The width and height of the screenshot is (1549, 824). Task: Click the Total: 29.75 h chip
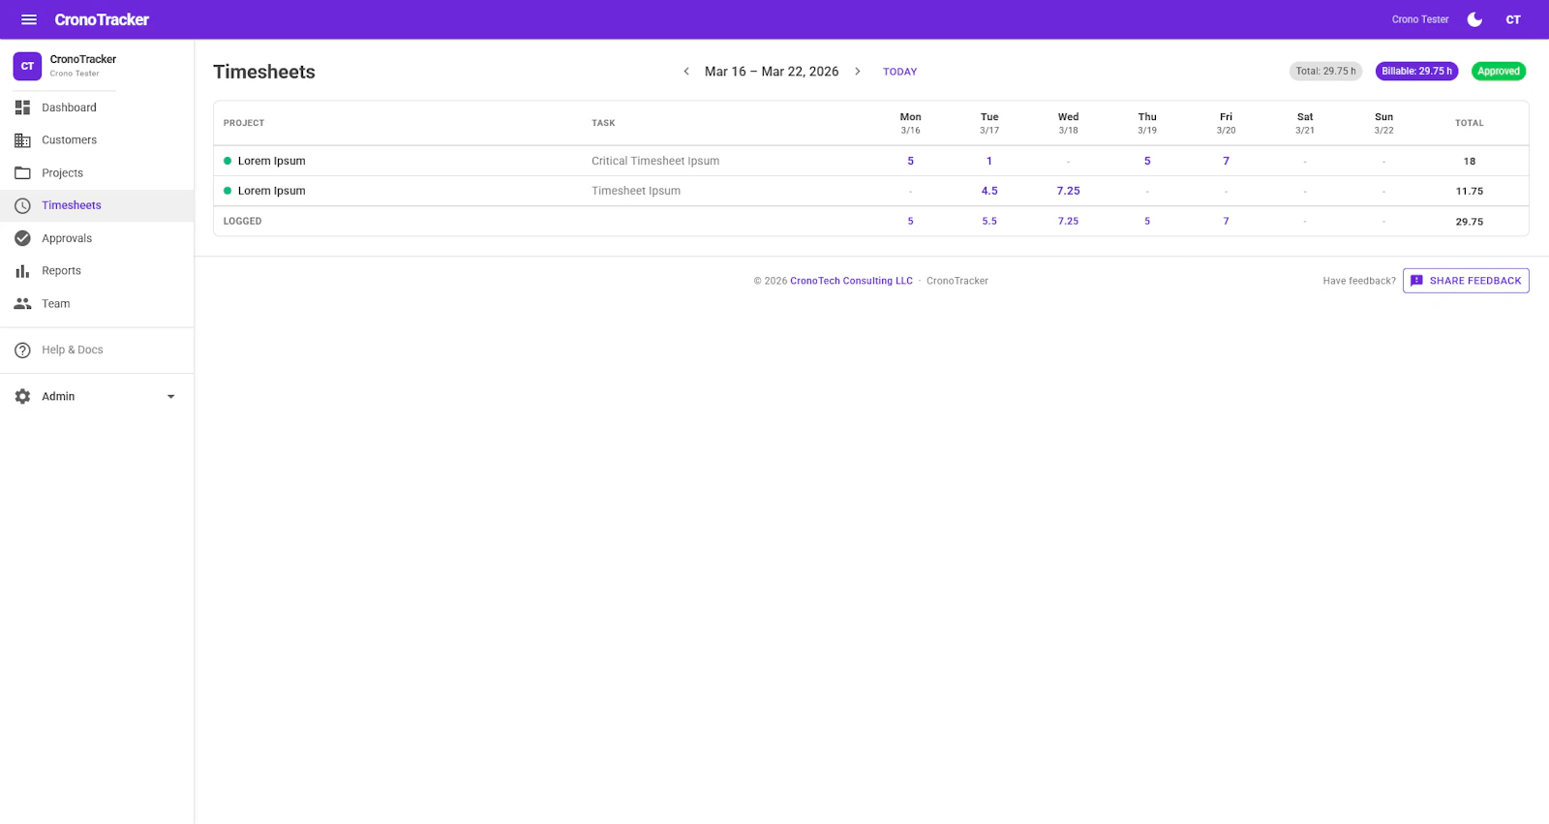click(x=1325, y=71)
